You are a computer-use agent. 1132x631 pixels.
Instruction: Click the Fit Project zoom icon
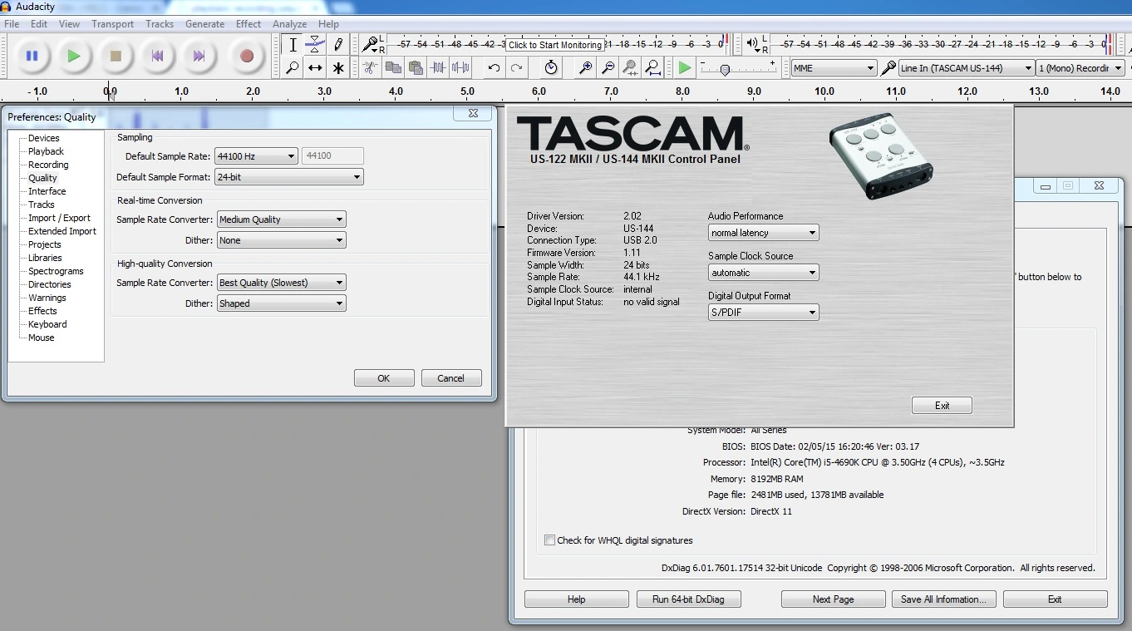point(653,67)
